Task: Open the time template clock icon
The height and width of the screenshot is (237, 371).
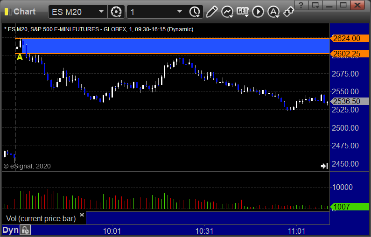Action: click(x=195, y=12)
